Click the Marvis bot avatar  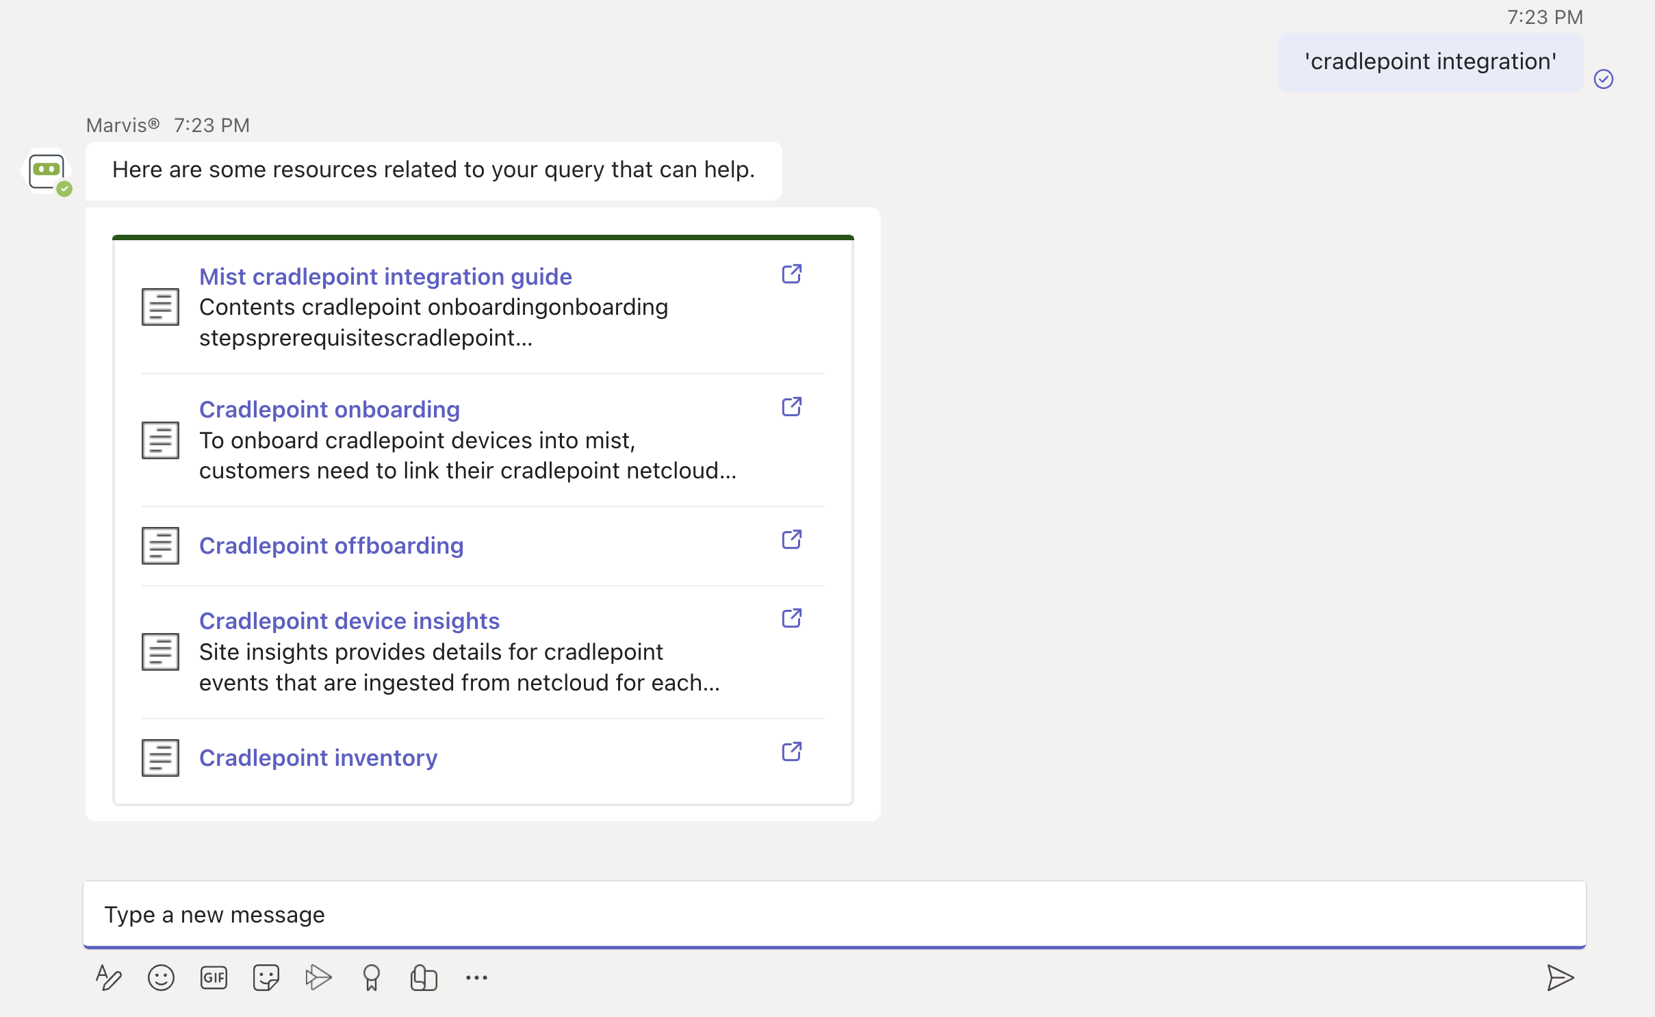coord(47,171)
